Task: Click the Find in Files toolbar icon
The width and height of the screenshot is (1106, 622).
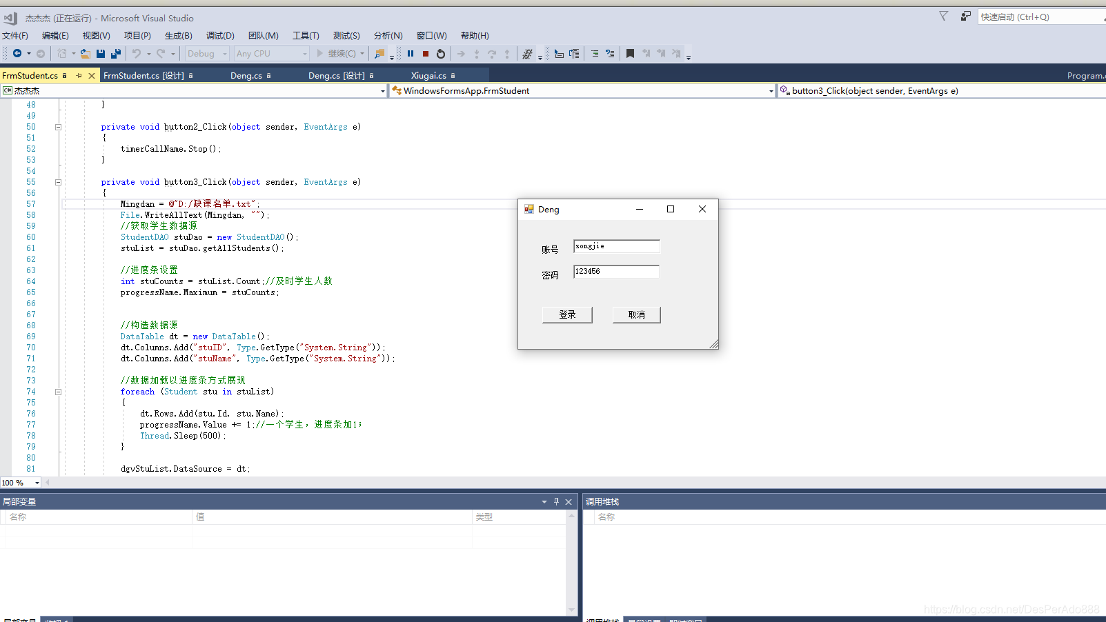Action: click(x=379, y=54)
